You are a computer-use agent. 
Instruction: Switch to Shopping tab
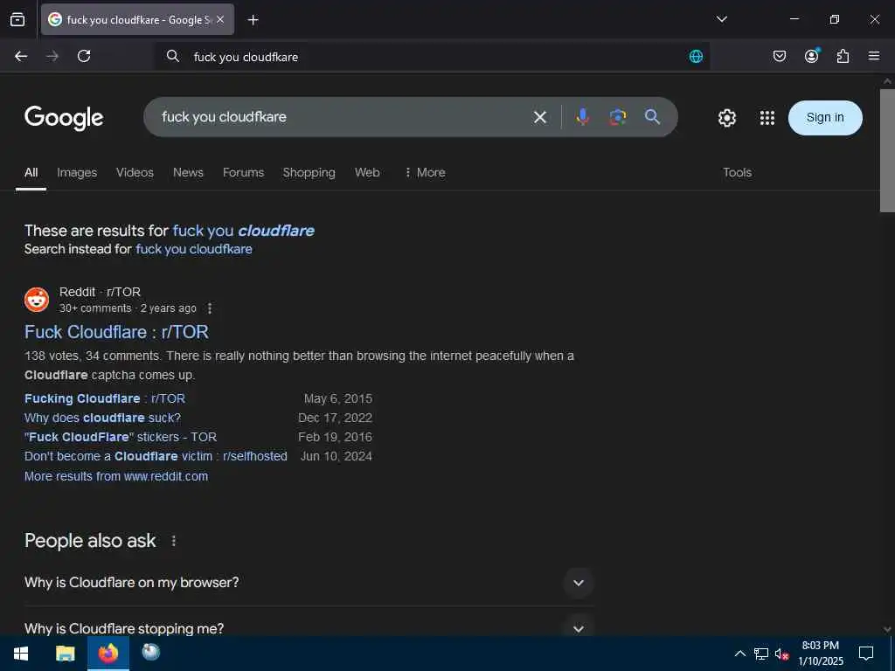pos(309,172)
